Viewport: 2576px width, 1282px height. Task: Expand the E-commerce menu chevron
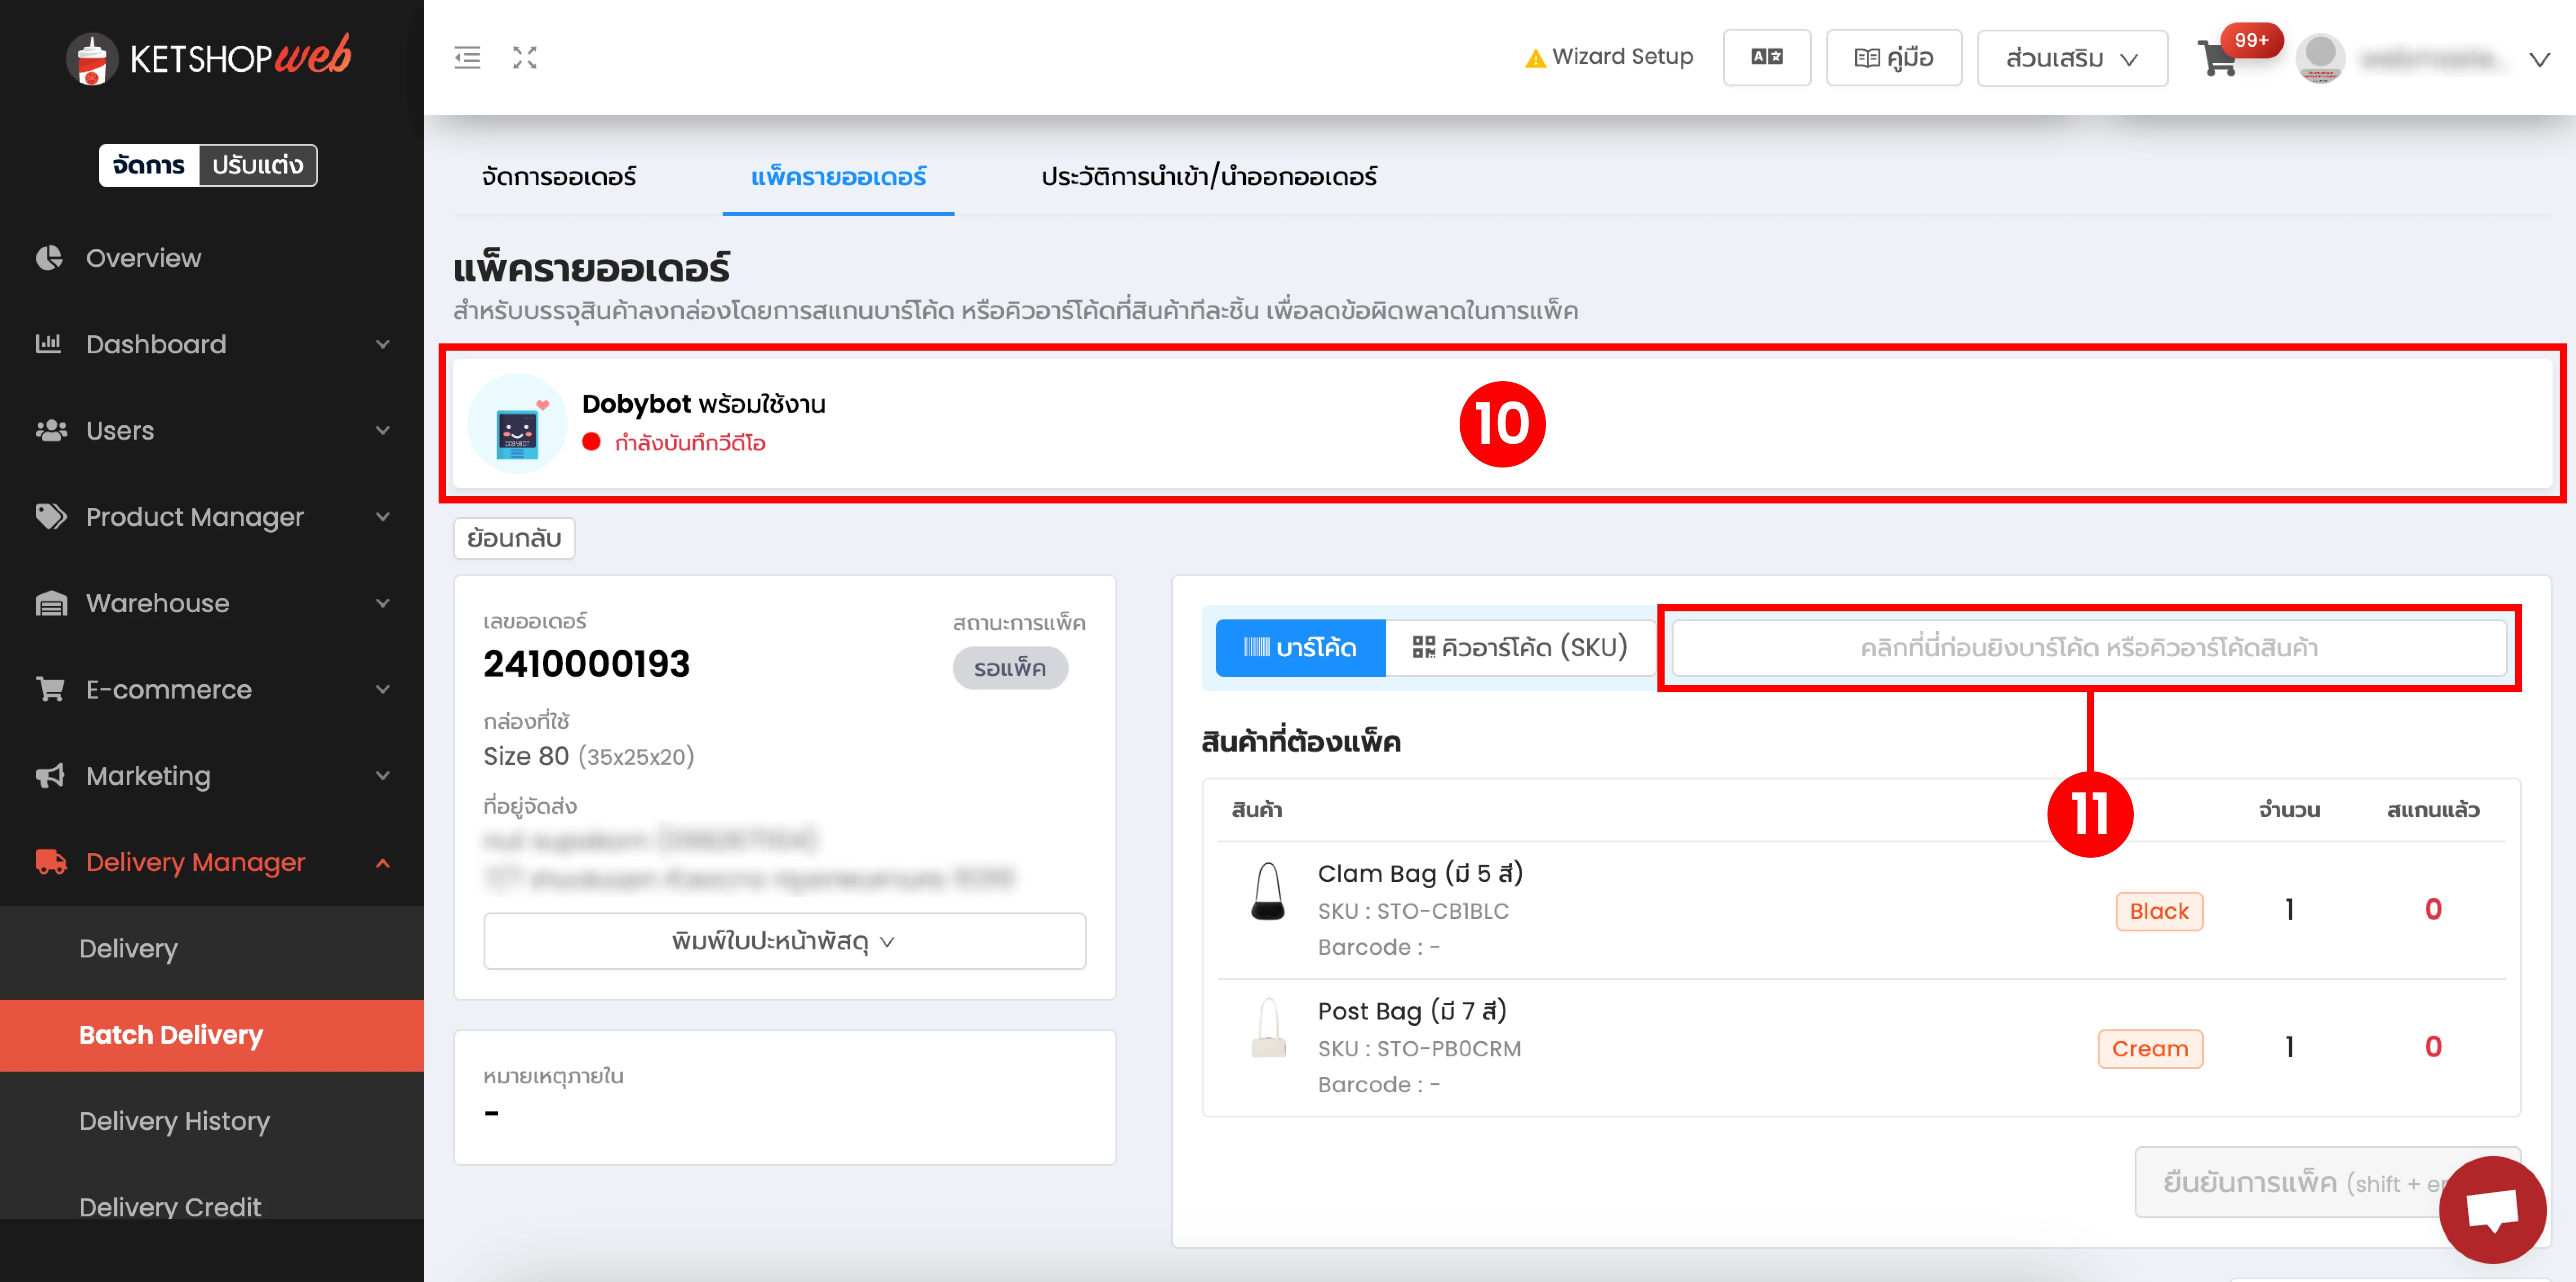coord(383,689)
